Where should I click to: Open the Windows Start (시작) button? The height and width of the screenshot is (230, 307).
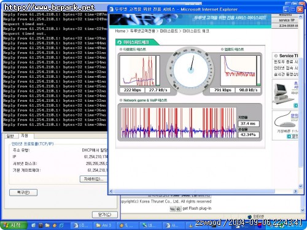click(14, 225)
